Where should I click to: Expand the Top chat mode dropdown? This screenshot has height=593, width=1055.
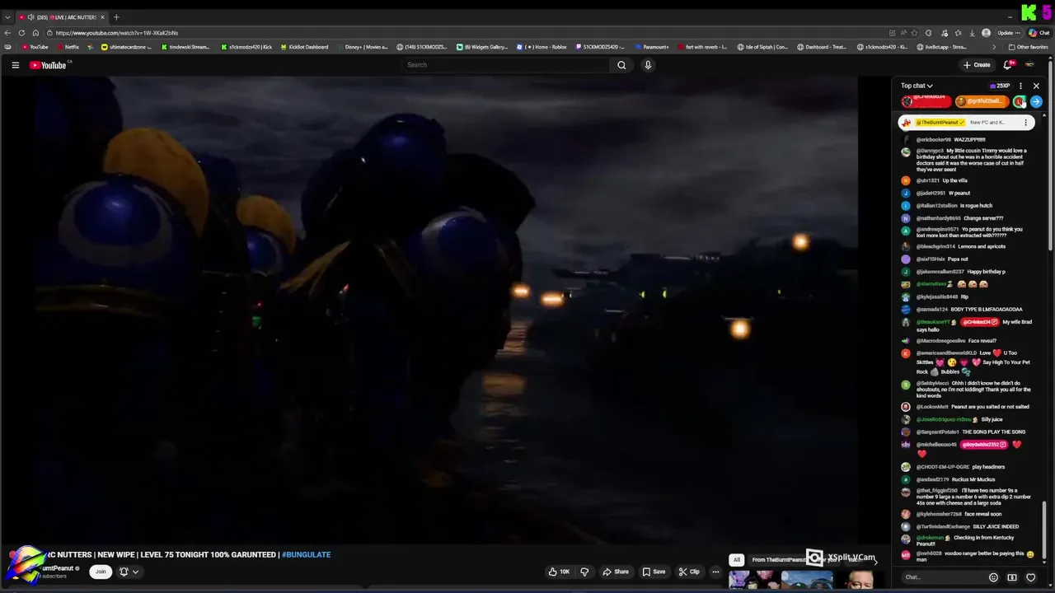point(917,86)
